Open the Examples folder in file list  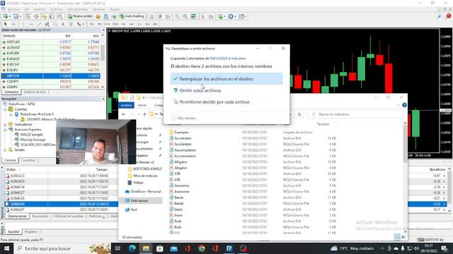coord(181,132)
